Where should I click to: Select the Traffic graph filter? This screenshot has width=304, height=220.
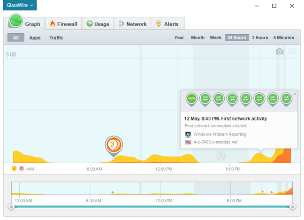(56, 38)
